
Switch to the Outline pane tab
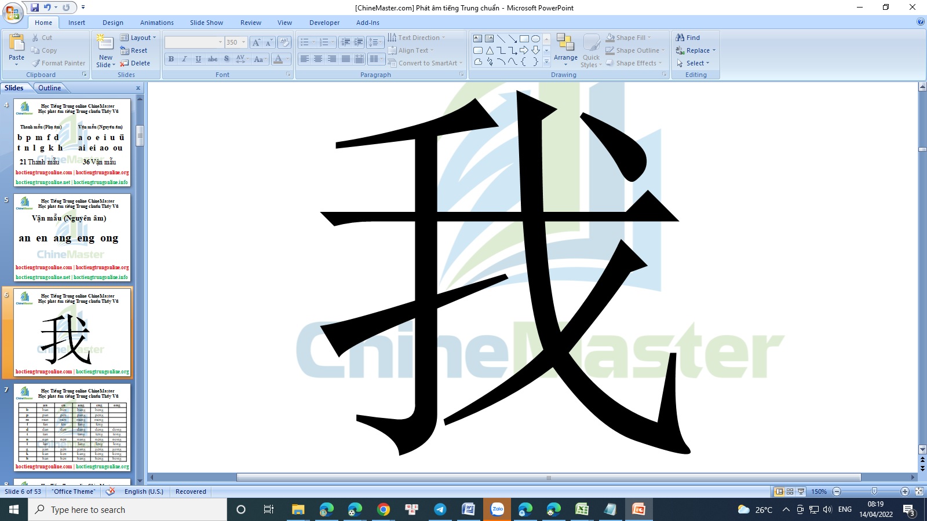49,88
